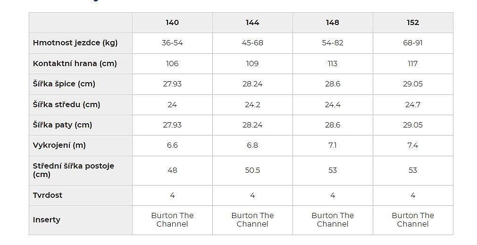
Task: Click the "Šířka špice (cm)" row label
Action: (x=64, y=84)
